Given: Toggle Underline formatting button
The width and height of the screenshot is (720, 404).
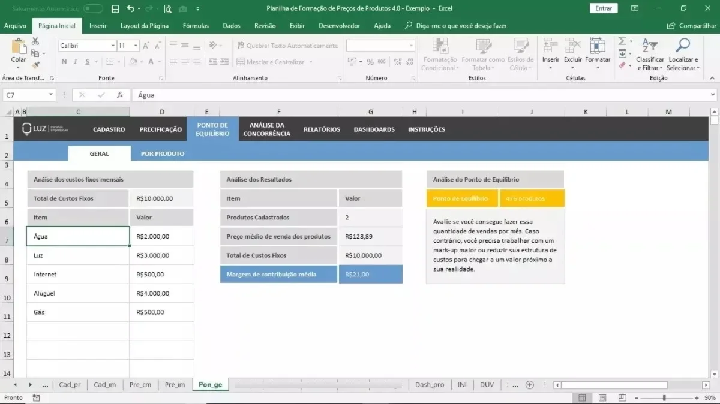Looking at the screenshot, I should 88,62.
